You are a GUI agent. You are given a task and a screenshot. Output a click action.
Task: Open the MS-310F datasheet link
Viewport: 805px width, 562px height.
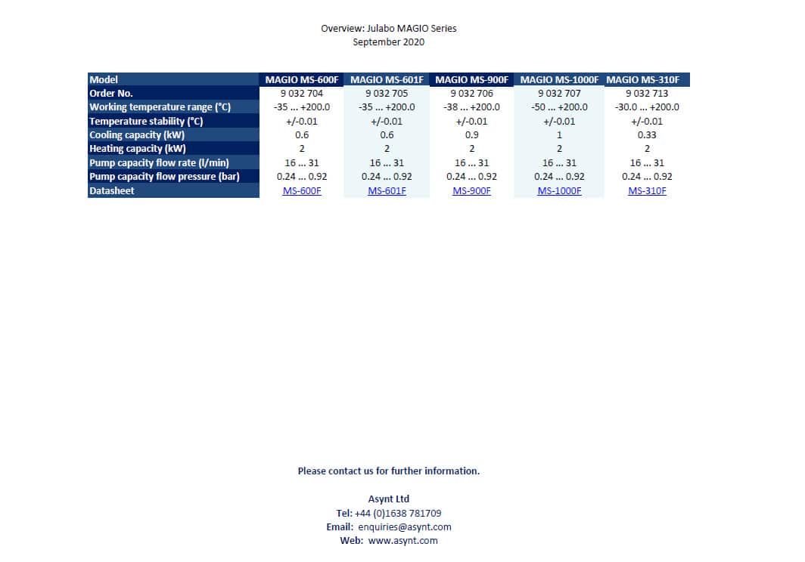pos(647,191)
